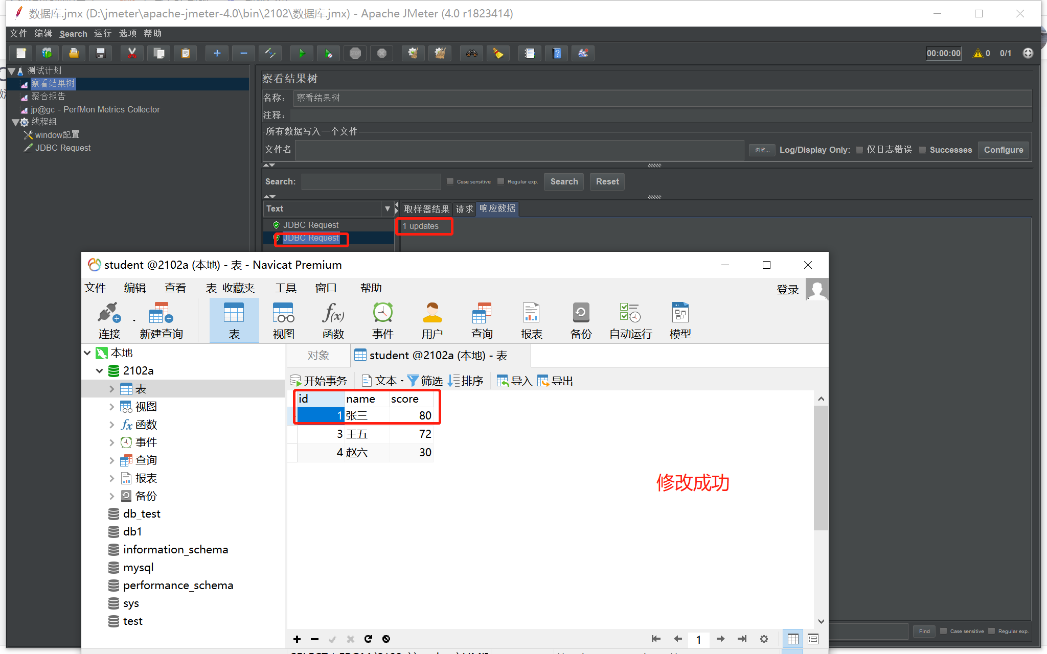Toggle the 仅日志错误 (errors only) checkbox
Image resolution: width=1047 pixels, height=654 pixels.
(x=860, y=150)
